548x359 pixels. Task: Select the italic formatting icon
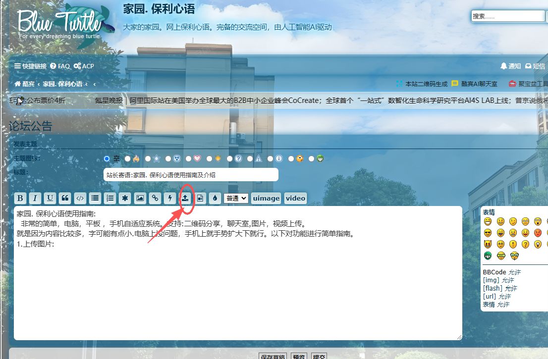coord(35,198)
